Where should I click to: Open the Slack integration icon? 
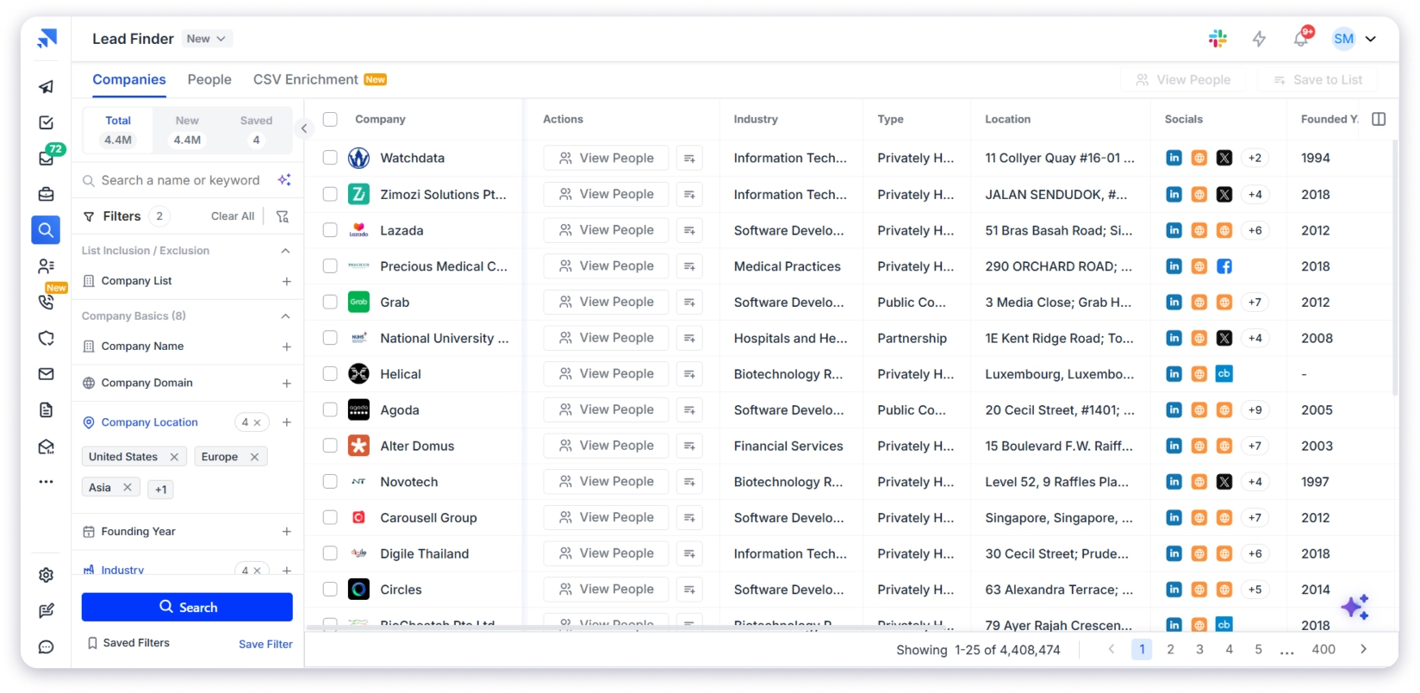coord(1218,38)
